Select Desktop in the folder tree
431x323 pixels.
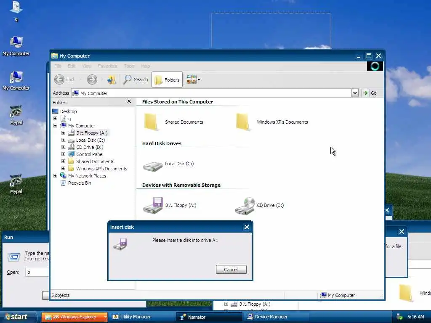(x=69, y=111)
